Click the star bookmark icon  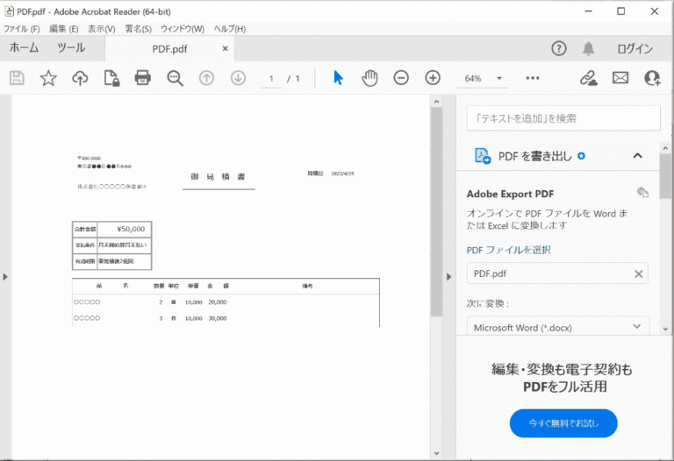click(48, 78)
